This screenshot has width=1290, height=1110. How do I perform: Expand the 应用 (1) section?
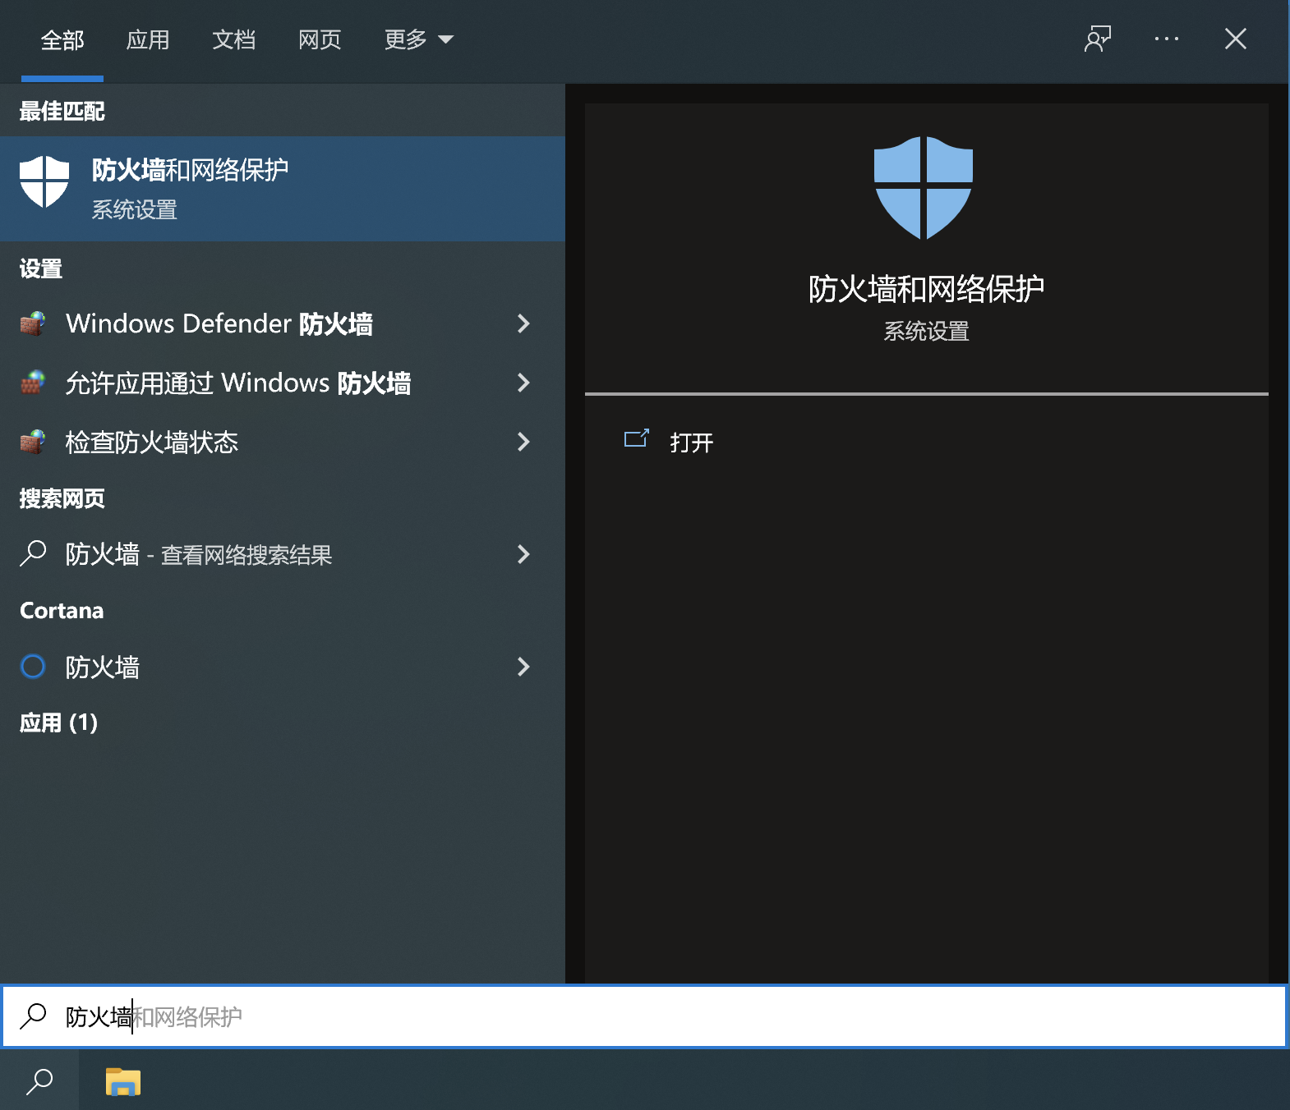click(59, 722)
